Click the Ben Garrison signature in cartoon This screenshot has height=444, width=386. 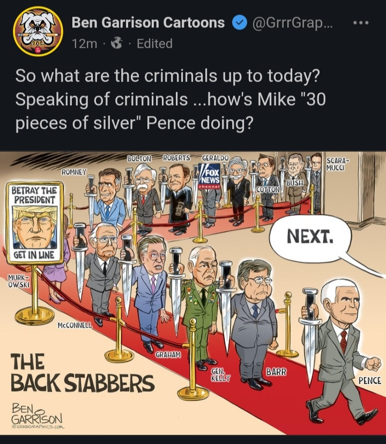pos(37,416)
